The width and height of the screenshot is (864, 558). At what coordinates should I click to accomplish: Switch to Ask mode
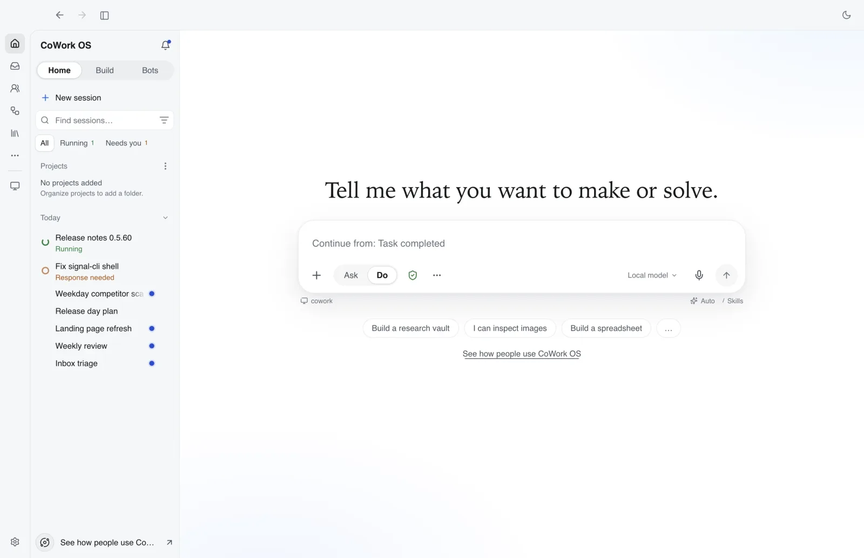pos(351,275)
